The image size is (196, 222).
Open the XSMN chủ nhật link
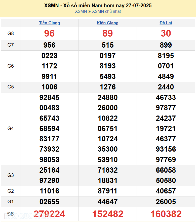(106, 11)
